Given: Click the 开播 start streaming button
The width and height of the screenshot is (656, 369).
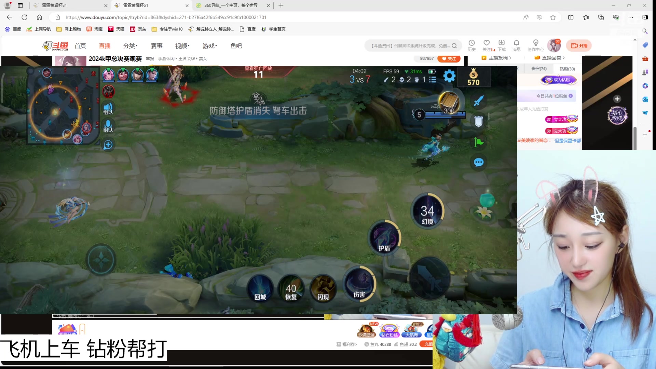Looking at the screenshot, I should coord(579,46).
